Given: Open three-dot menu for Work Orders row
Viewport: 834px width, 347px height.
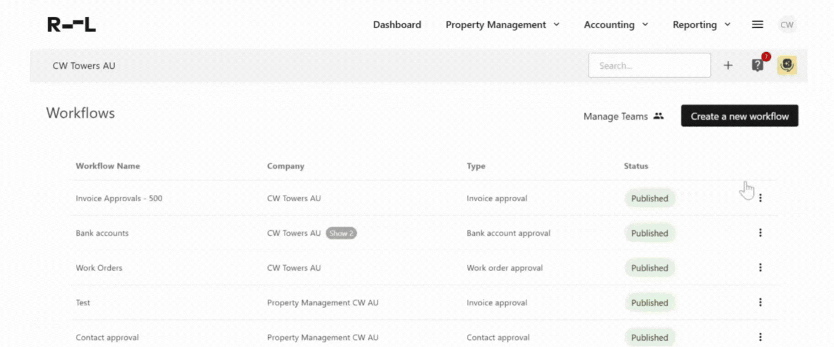Looking at the screenshot, I should pyautogui.click(x=760, y=268).
